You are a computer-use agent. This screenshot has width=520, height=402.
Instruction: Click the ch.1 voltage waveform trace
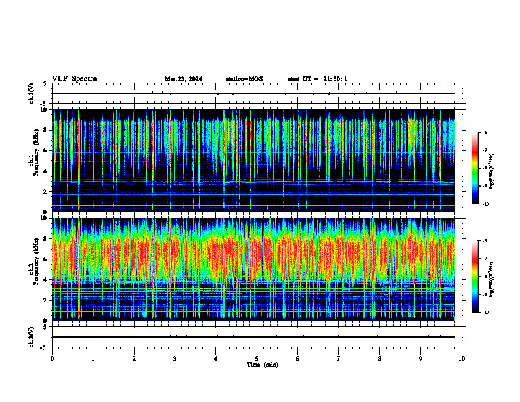pyautogui.click(x=253, y=93)
